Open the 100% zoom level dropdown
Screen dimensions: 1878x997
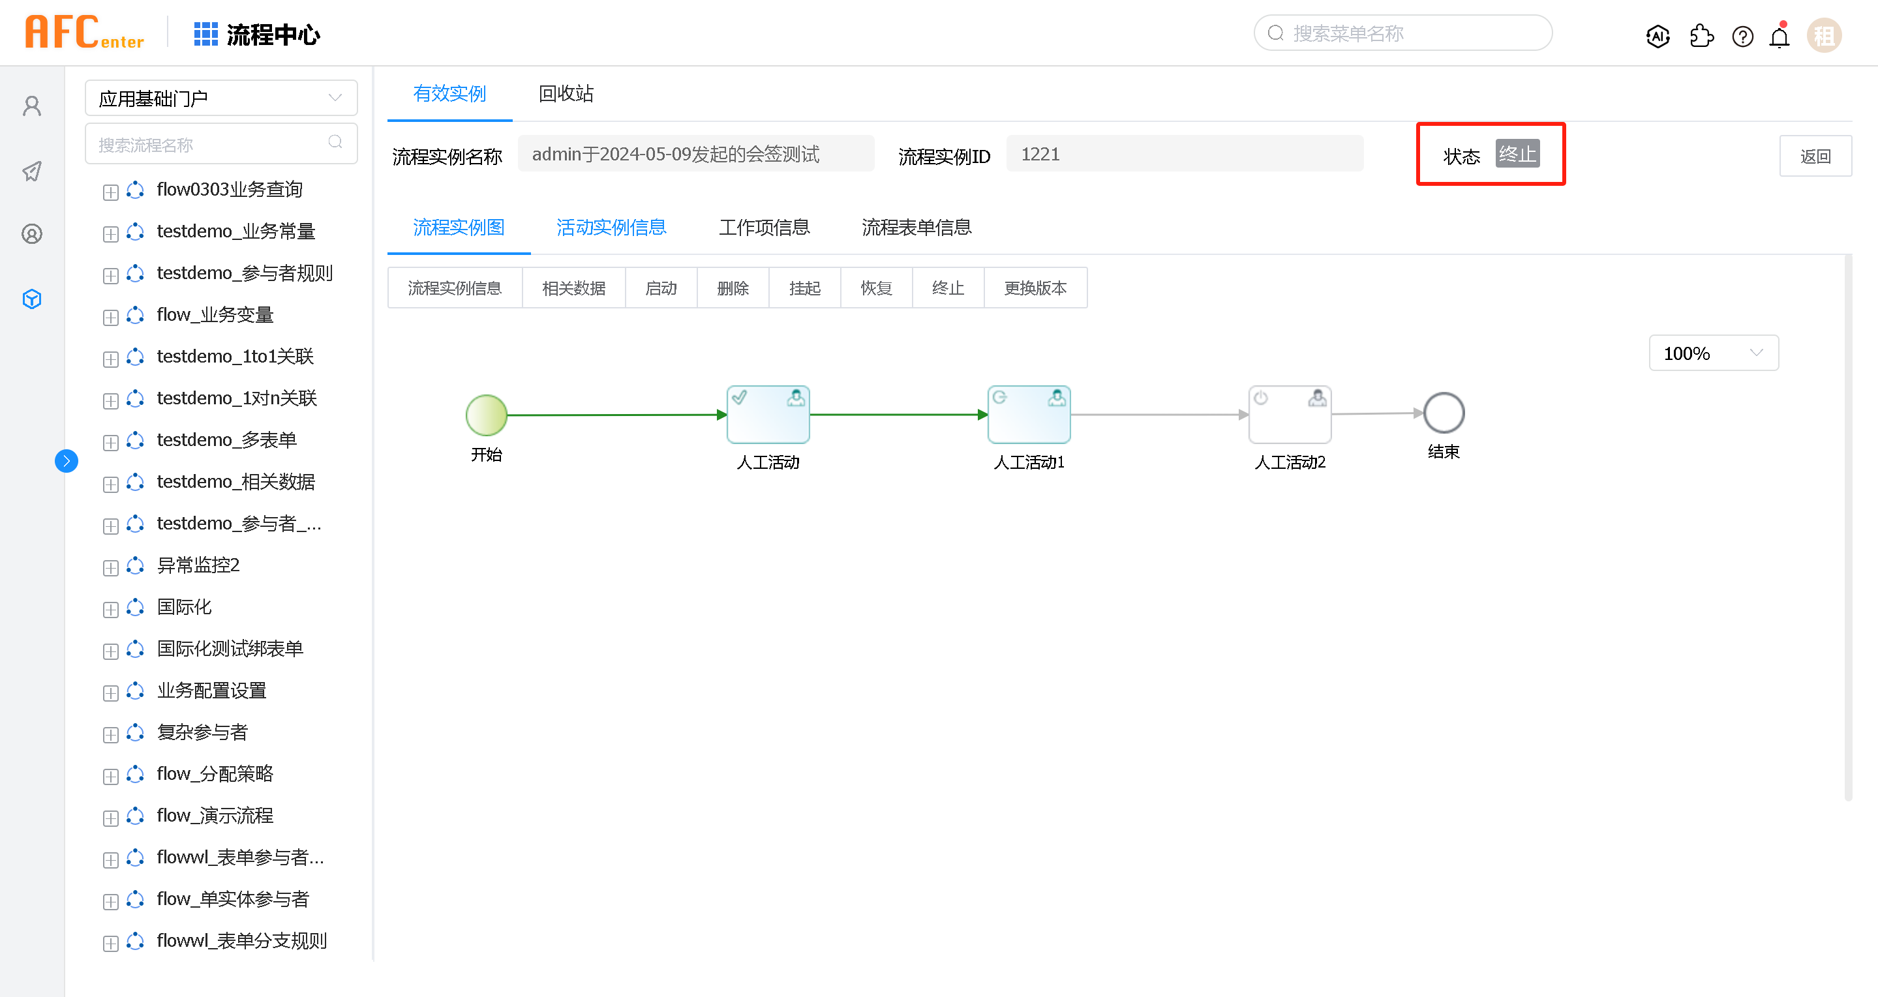[x=1712, y=353]
